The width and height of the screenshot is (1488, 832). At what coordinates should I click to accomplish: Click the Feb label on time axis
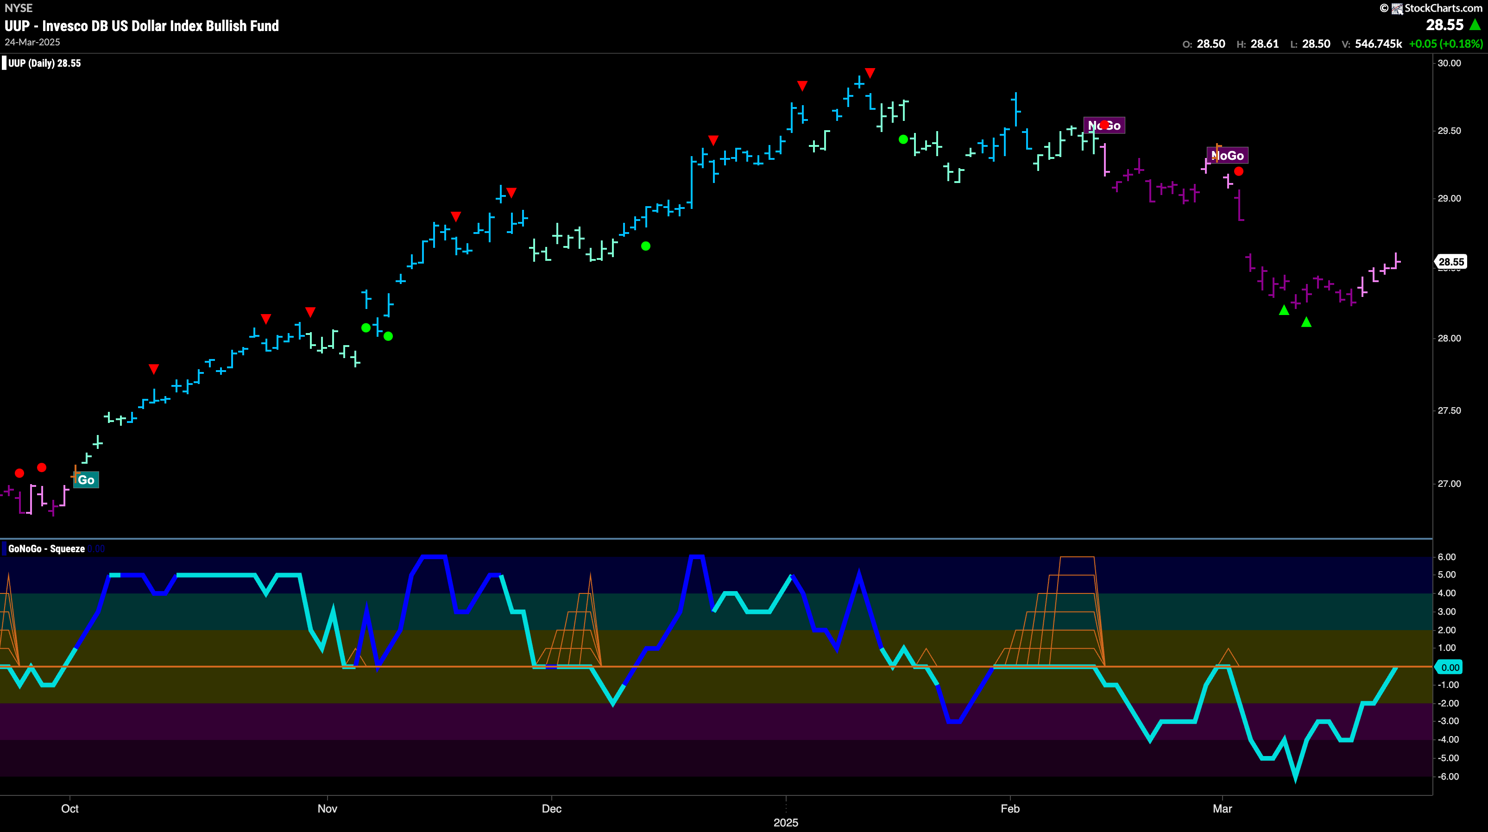point(1010,808)
